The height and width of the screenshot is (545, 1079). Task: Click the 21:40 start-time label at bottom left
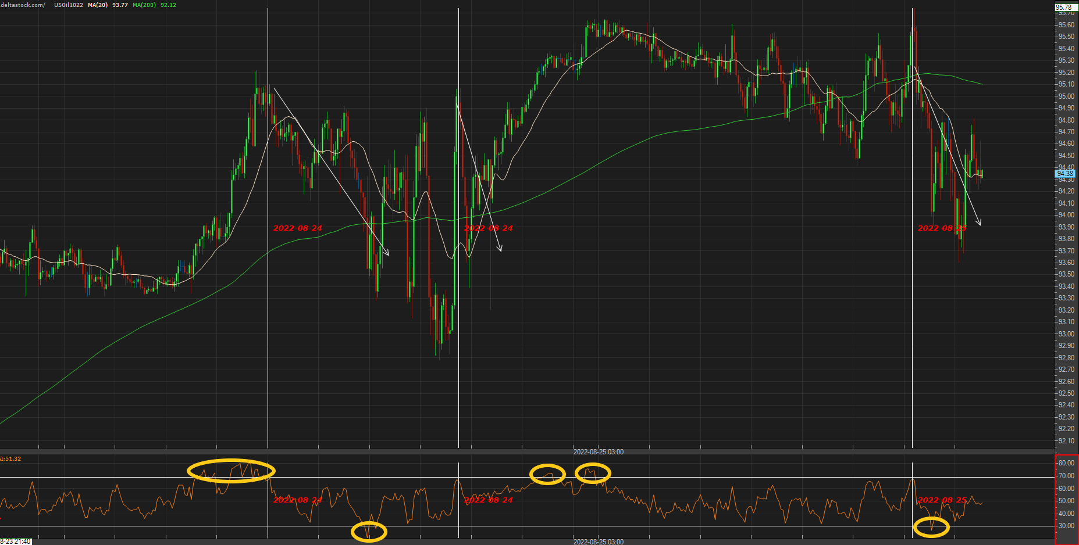15,542
